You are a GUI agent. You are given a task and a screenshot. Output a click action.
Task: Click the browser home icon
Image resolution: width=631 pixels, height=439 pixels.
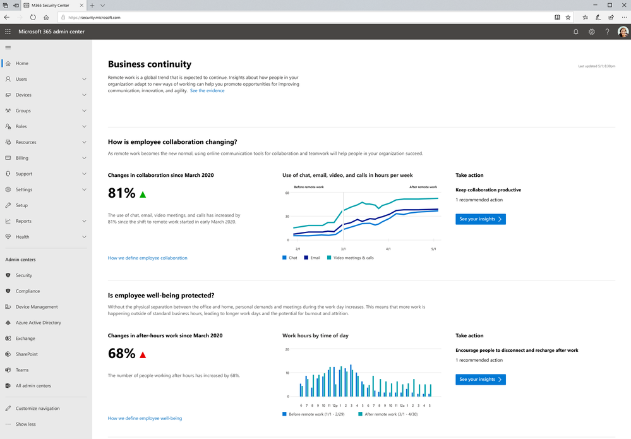(x=46, y=18)
